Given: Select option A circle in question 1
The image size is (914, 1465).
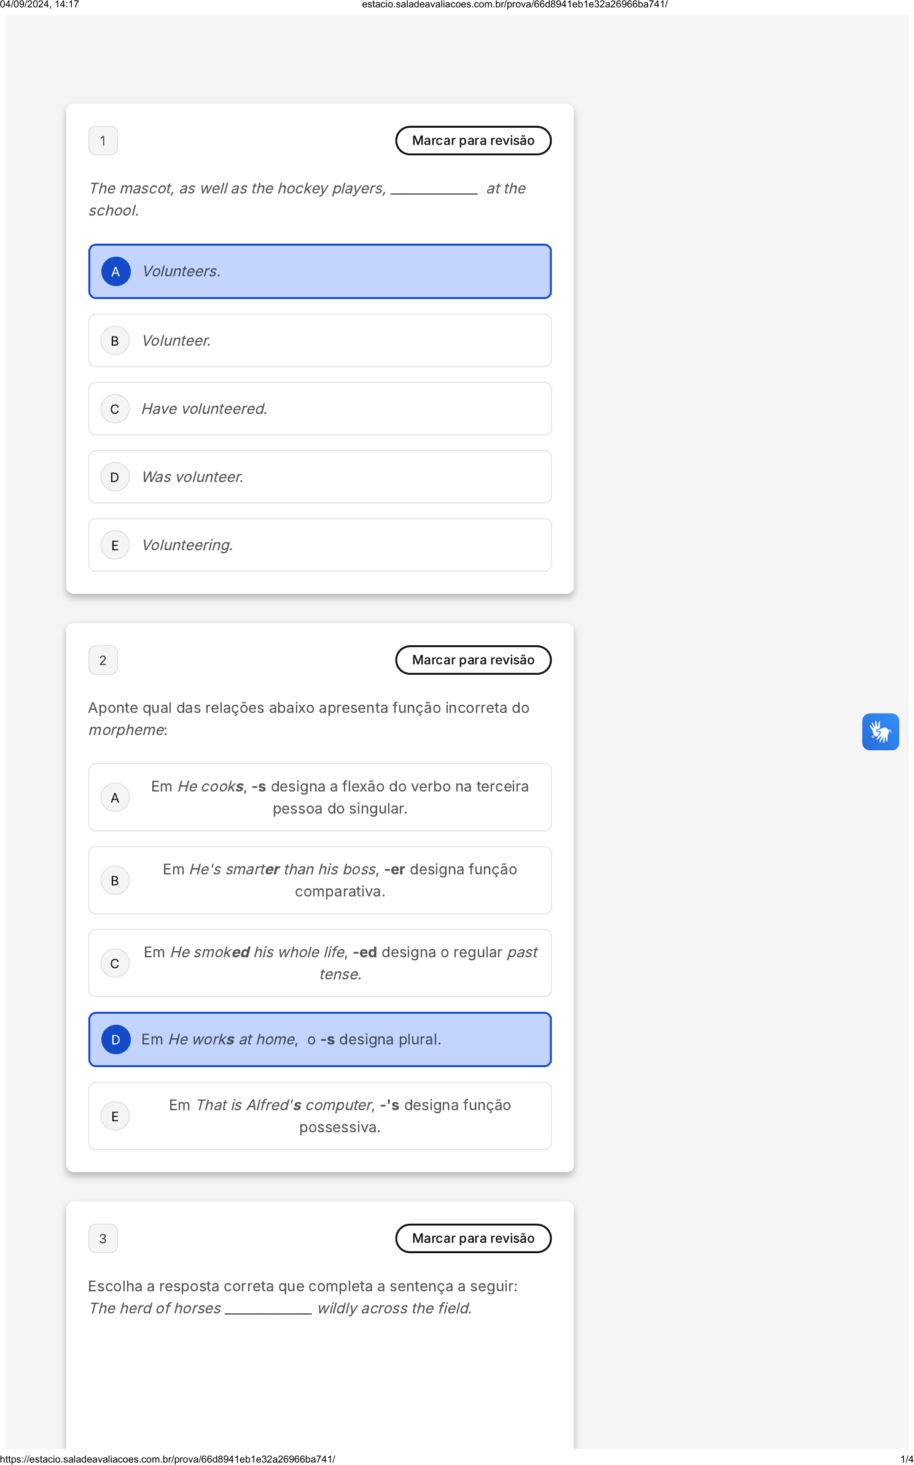Looking at the screenshot, I should (115, 271).
